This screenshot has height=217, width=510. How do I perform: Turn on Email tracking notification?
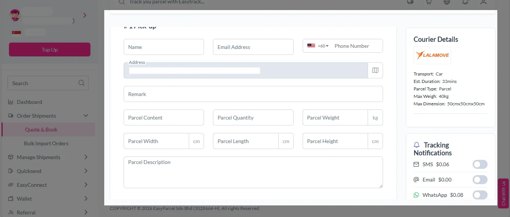pyautogui.click(x=480, y=180)
